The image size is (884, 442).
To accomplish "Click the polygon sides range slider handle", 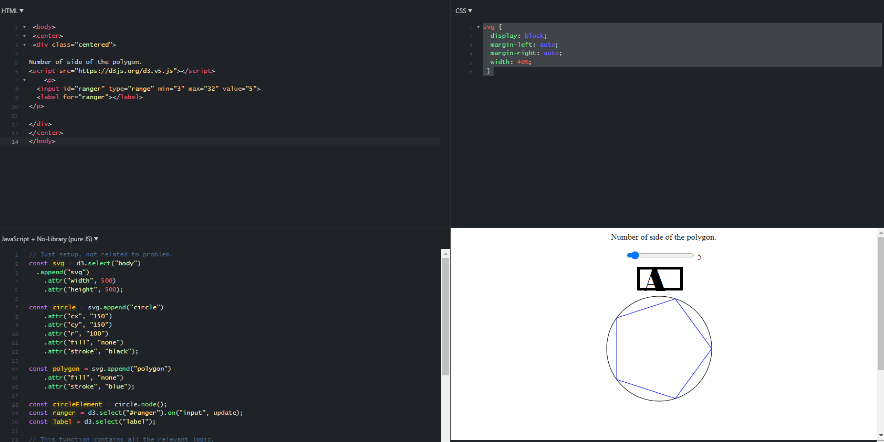I will pos(635,255).
